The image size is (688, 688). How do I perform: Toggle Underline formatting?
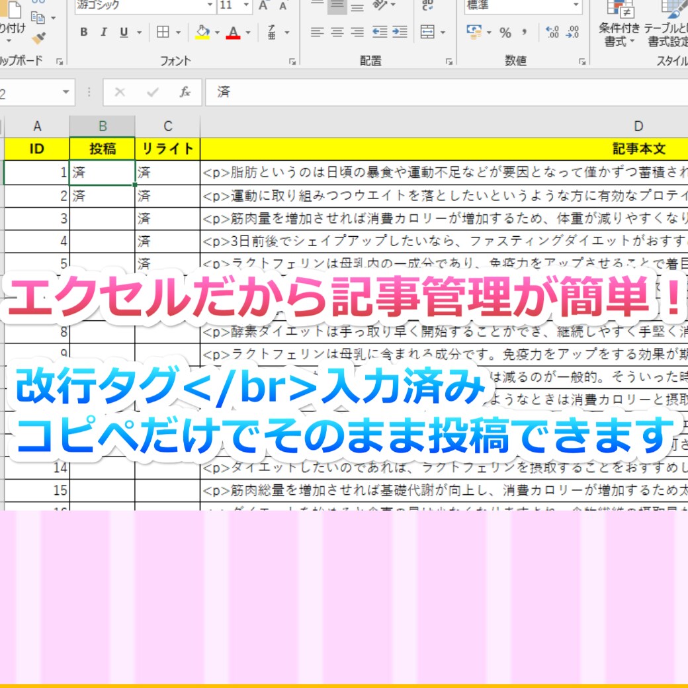pyautogui.click(x=124, y=32)
